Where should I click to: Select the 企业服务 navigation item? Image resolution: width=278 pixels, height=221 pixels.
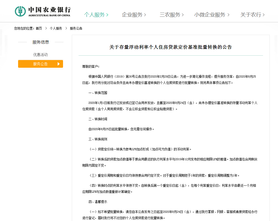point(132,15)
